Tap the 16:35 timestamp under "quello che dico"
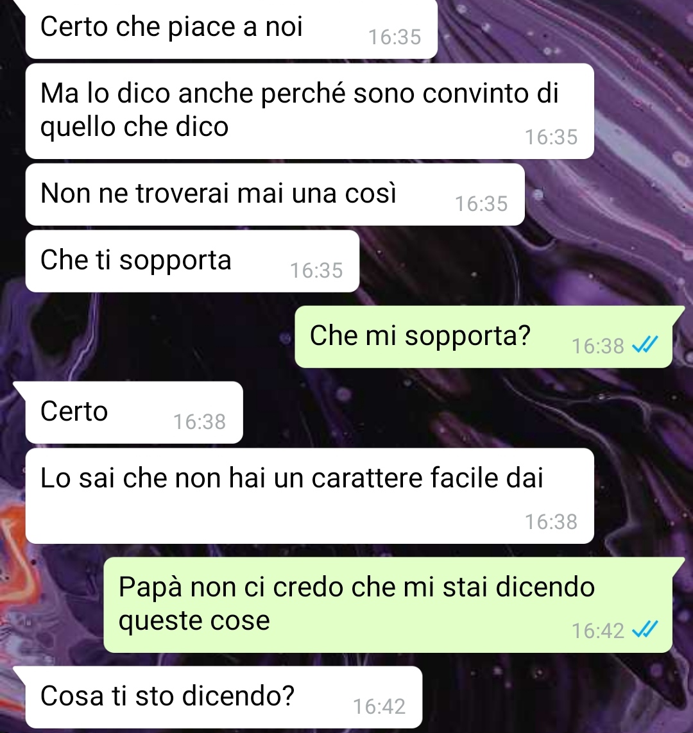Viewport: 693px width, 733px height. pyautogui.click(x=551, y=137)
